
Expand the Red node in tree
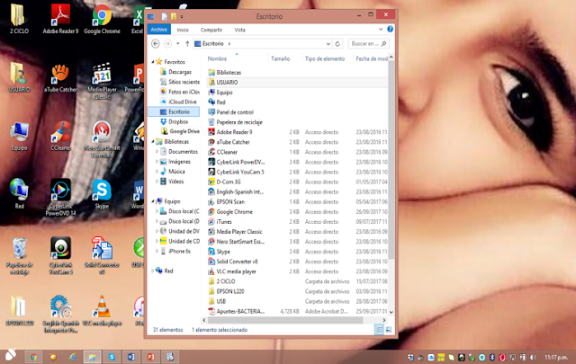(152, 271)
